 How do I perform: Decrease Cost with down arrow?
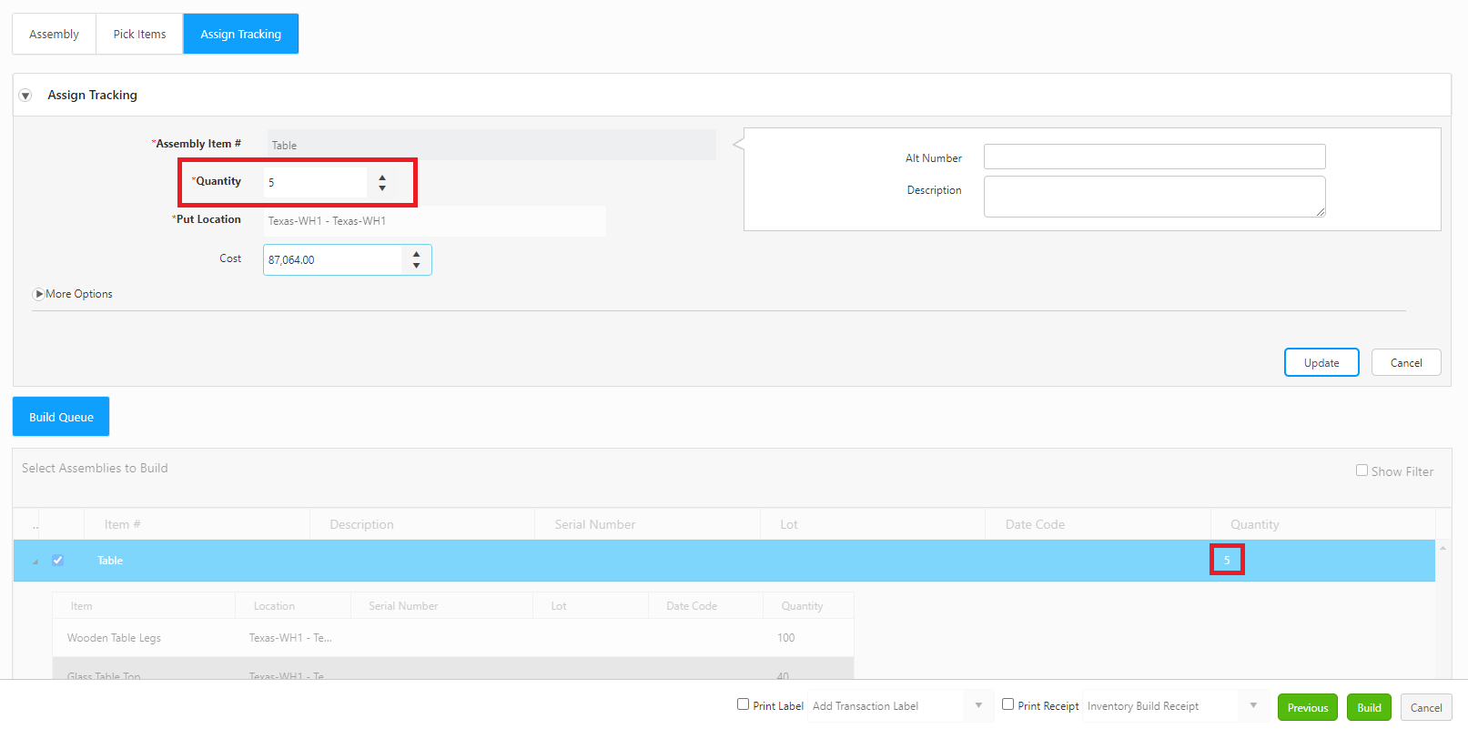[x=416, y=266]
